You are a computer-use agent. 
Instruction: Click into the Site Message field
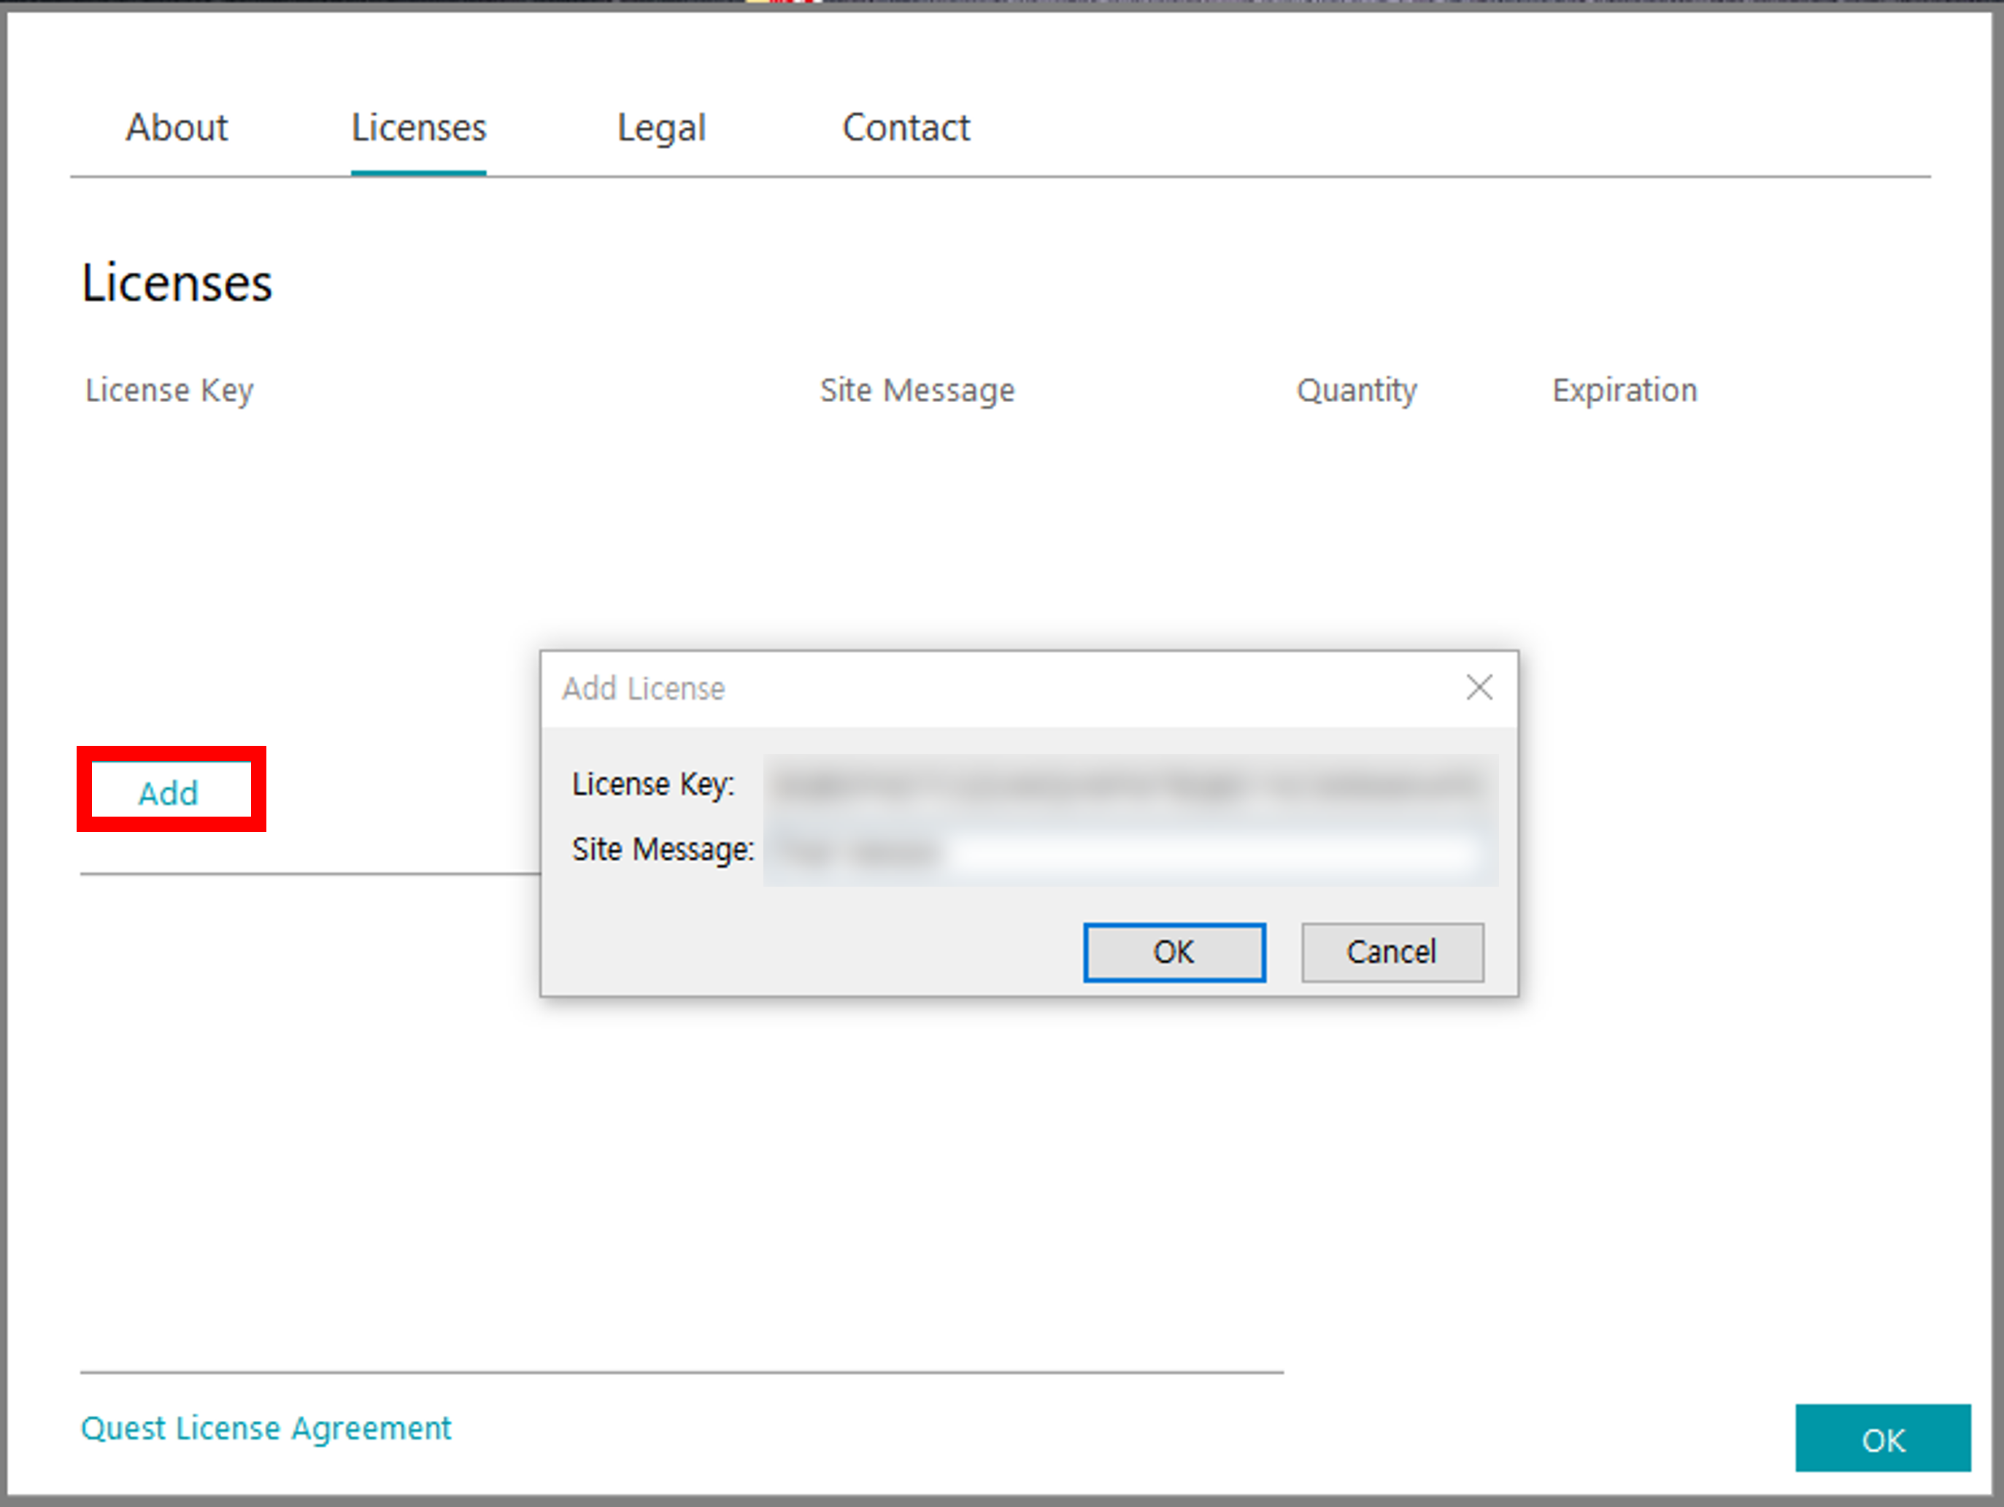pos(1129,851)
